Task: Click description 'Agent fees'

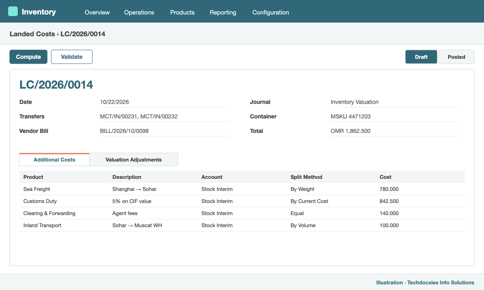Action: click(x=125, y=213)
